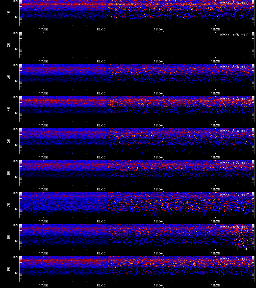Click the 18:00 tick label below panel 9R
The image size is (256, 288).
[101, 285]
